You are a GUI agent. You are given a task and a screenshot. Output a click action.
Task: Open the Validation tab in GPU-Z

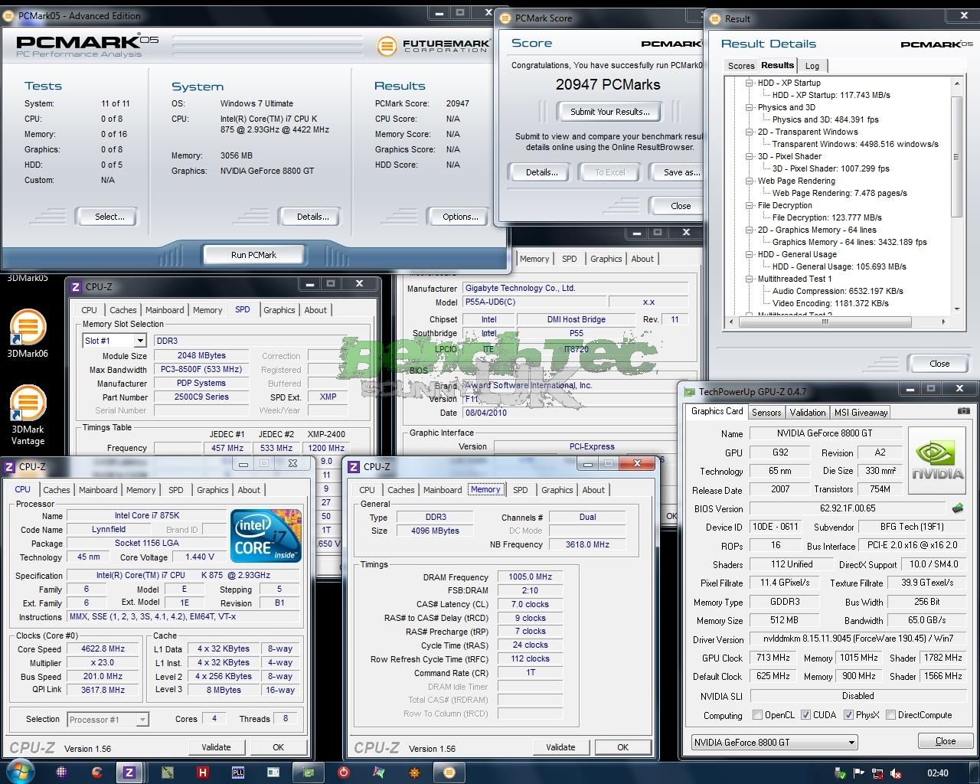[x=808, y=412]
